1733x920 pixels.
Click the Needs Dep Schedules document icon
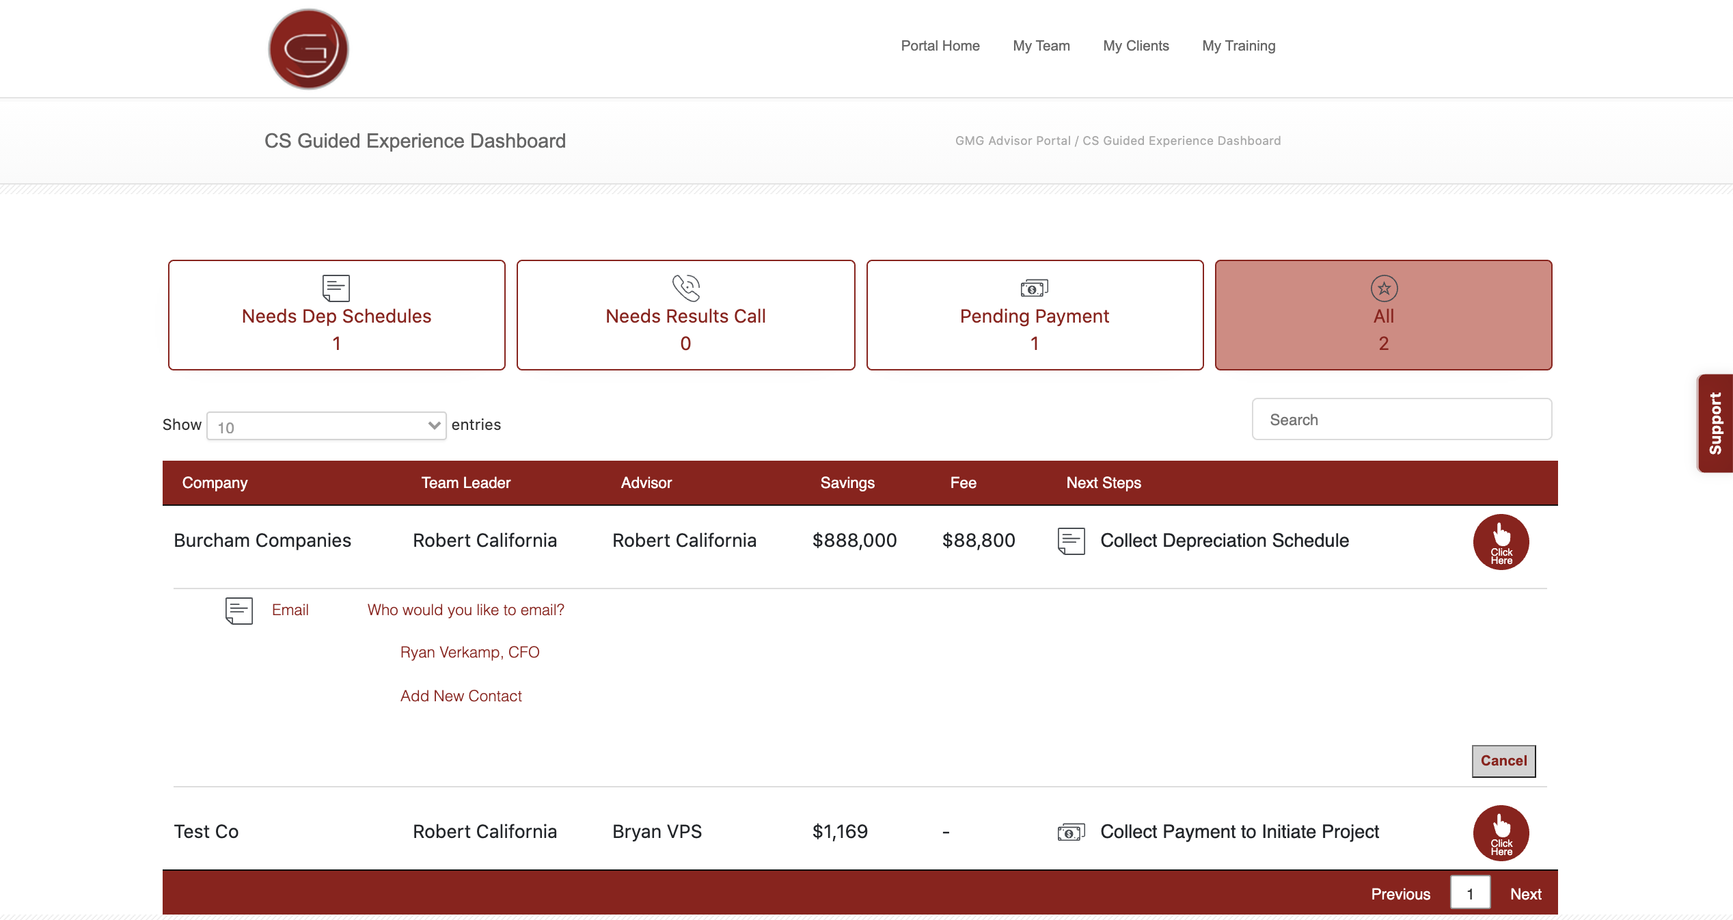pos(336,288)
